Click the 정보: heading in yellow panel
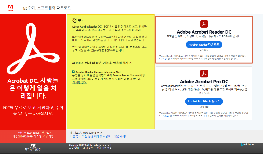Image resolution: width=263 pixels, height=154 pixels. pyautogui.click(x=77, y=20)
